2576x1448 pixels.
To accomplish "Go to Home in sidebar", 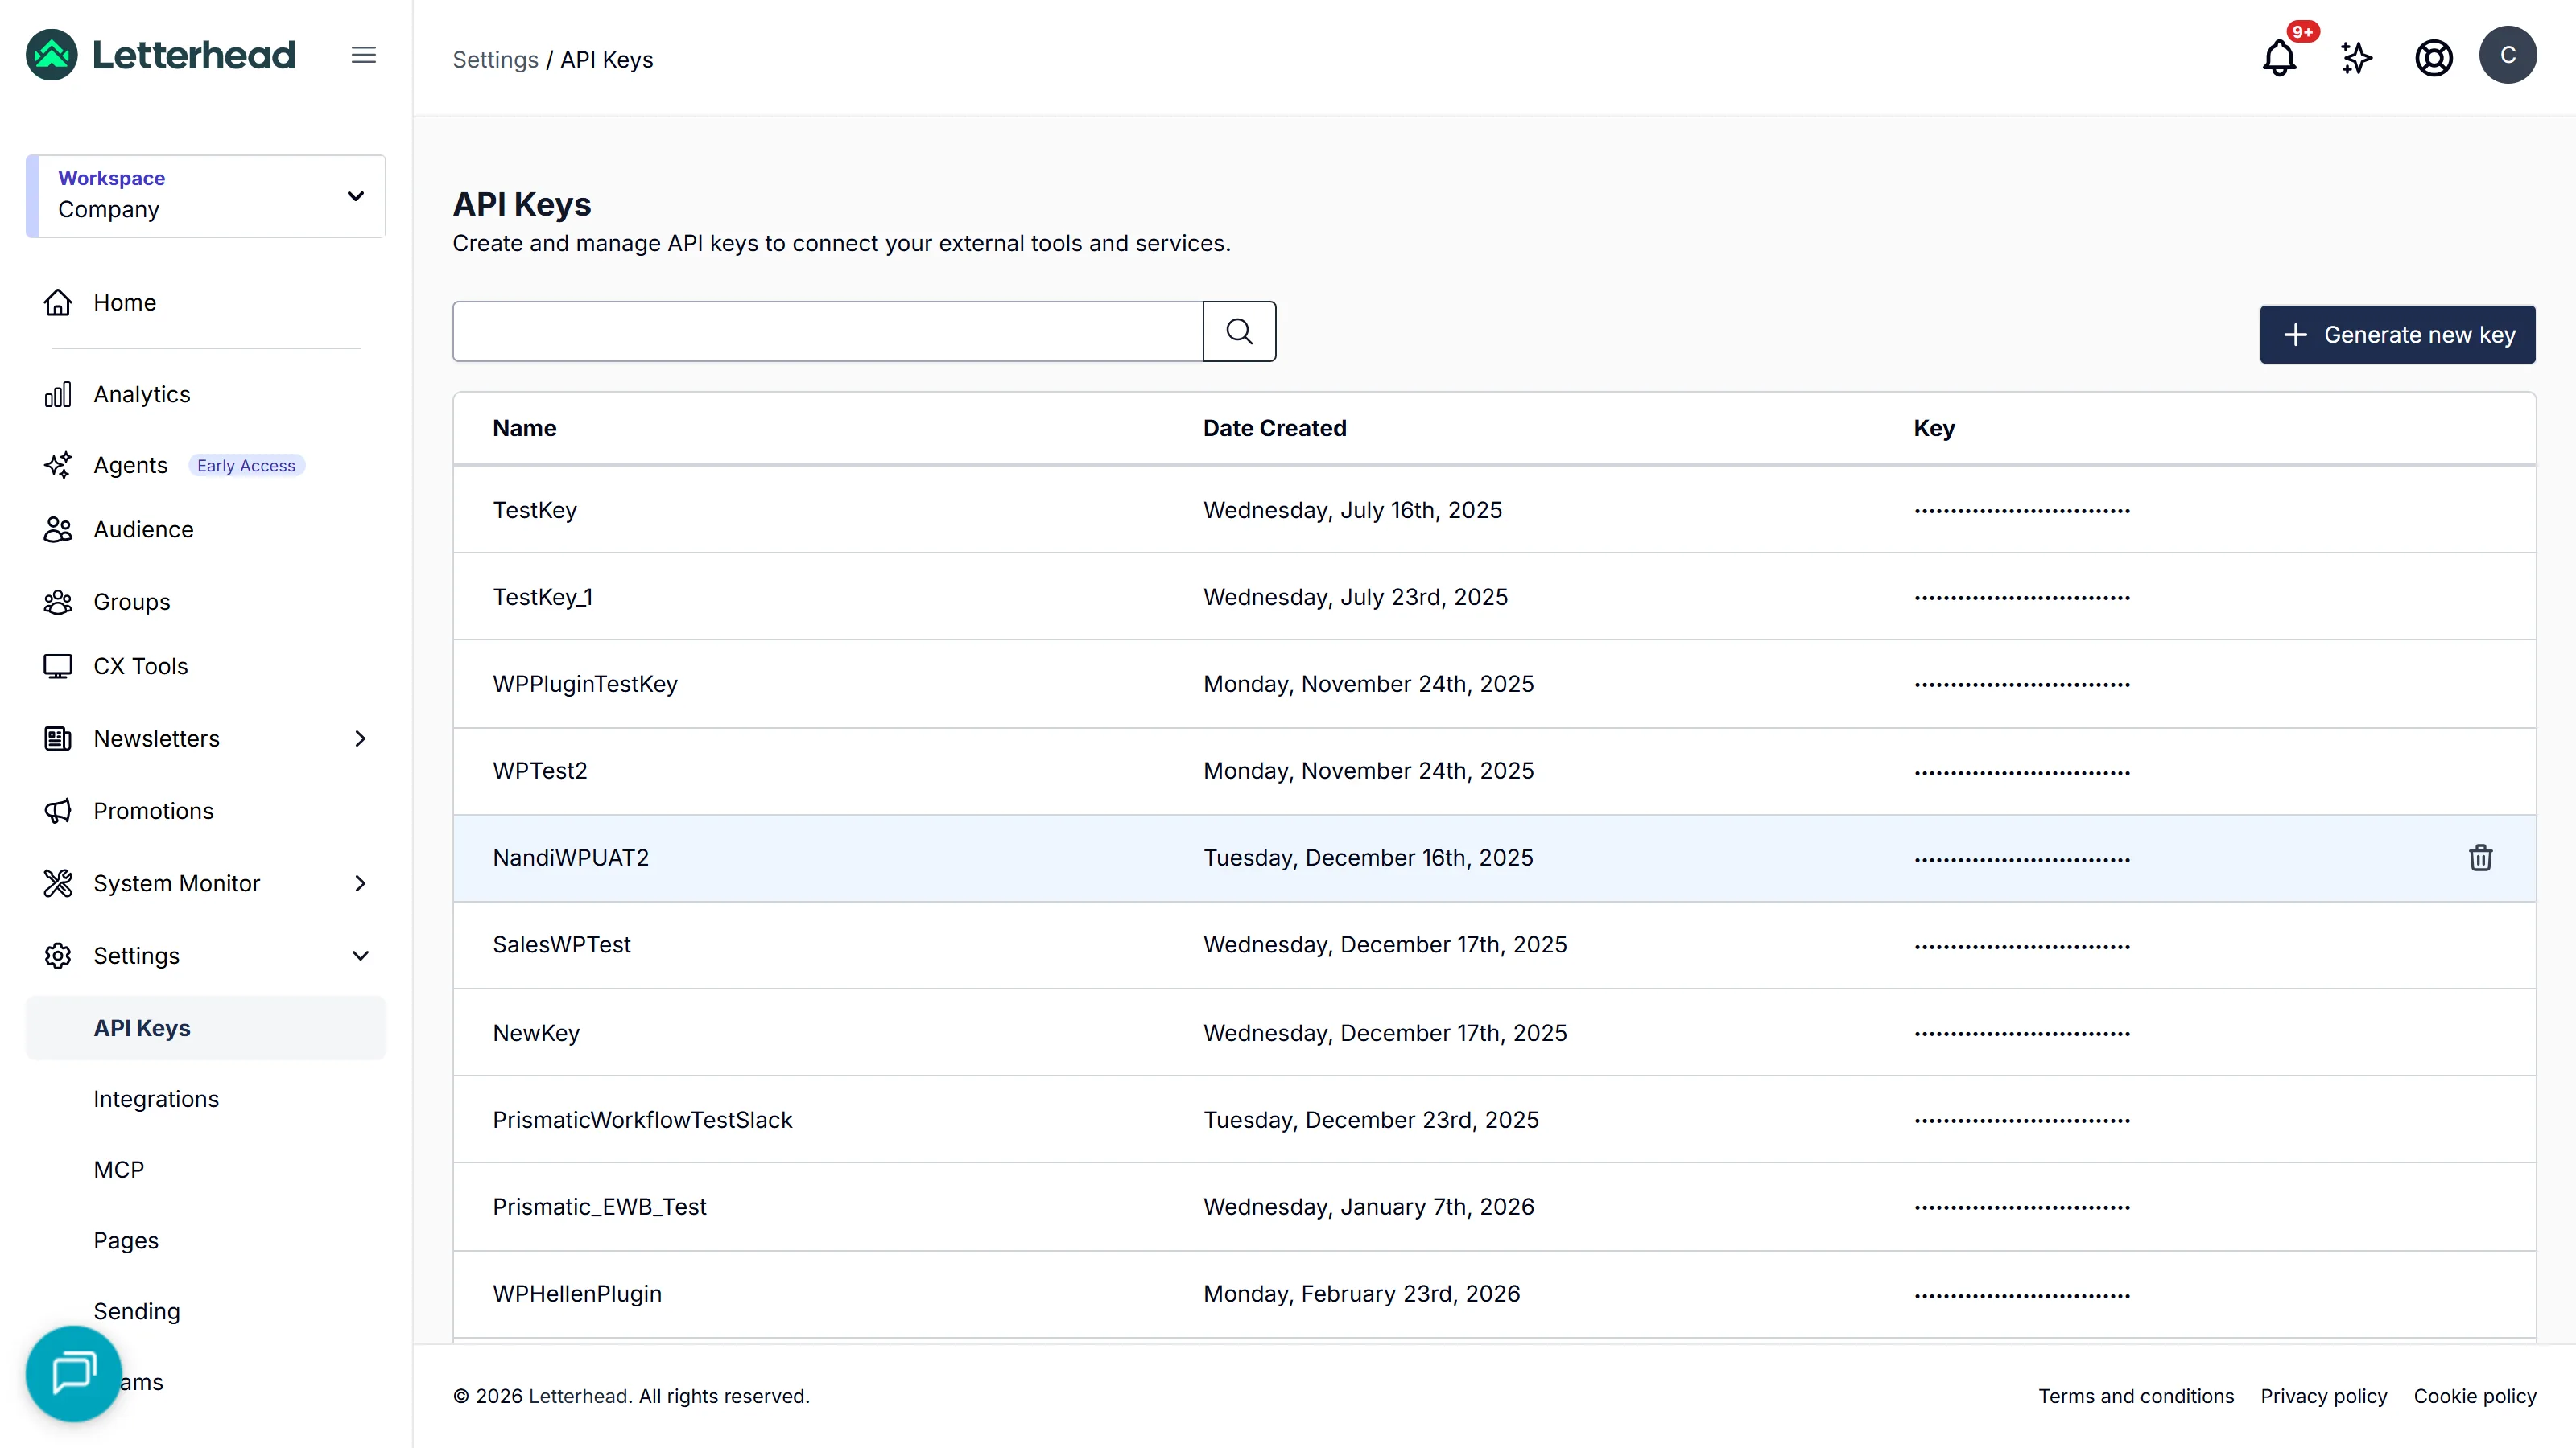I will [125, 302].
